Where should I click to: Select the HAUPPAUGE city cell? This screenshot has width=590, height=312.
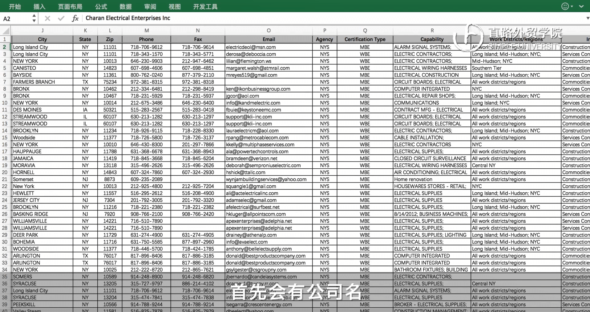pos(42,151)
